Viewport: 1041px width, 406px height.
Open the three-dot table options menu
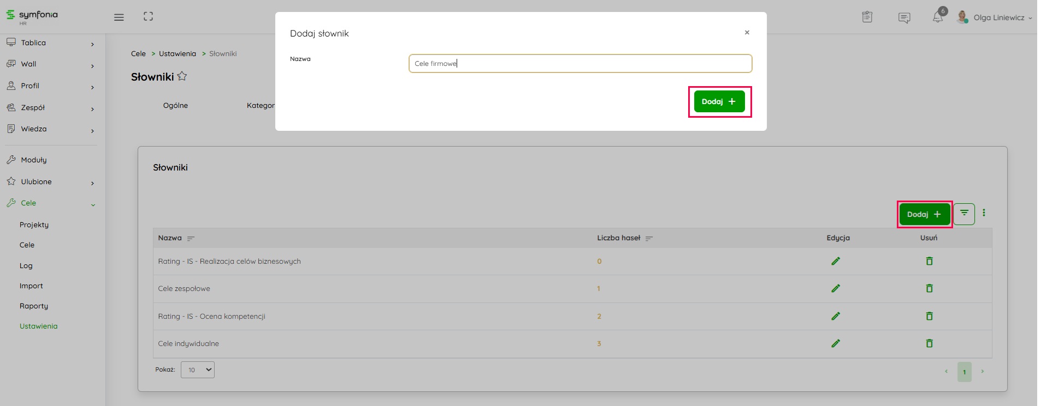coord(984,213)
